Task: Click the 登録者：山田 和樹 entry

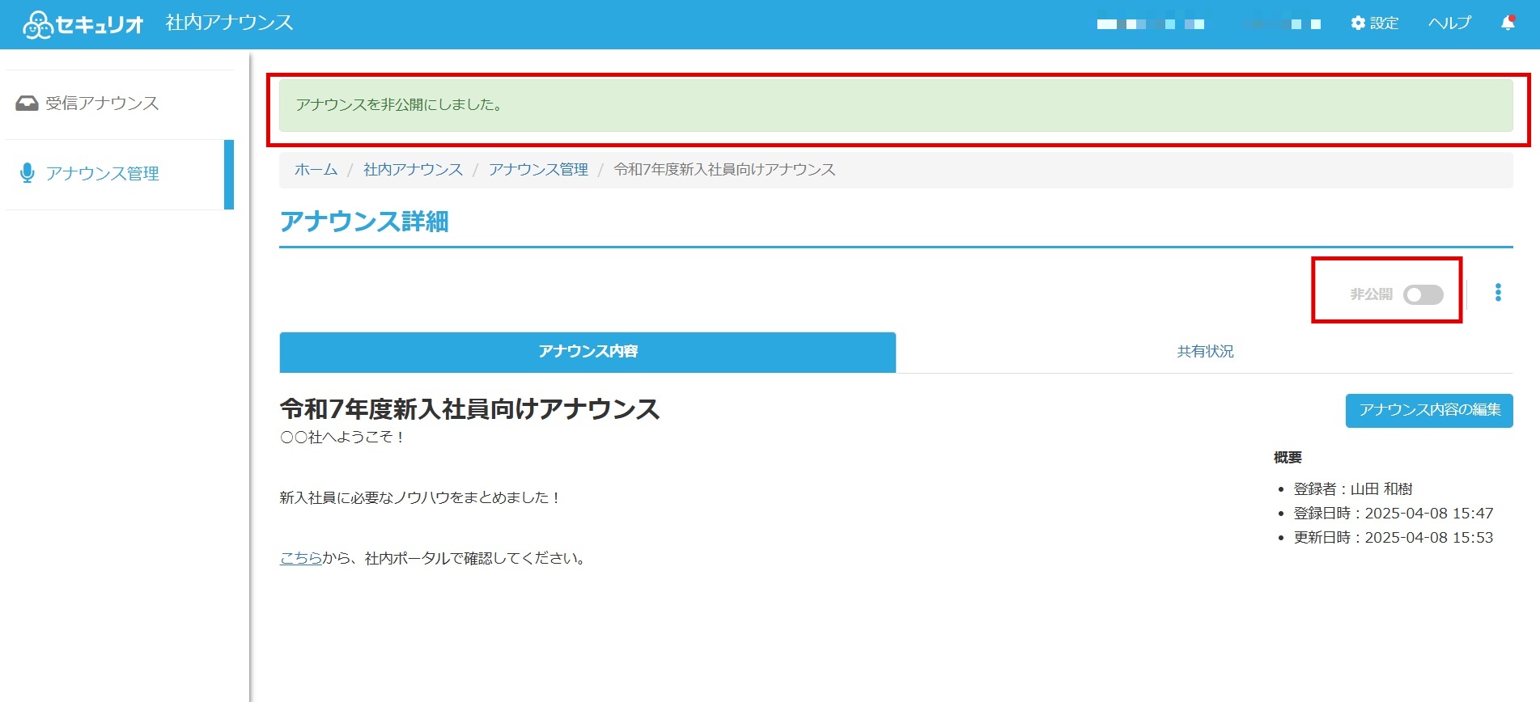Action: point(1353,489)
